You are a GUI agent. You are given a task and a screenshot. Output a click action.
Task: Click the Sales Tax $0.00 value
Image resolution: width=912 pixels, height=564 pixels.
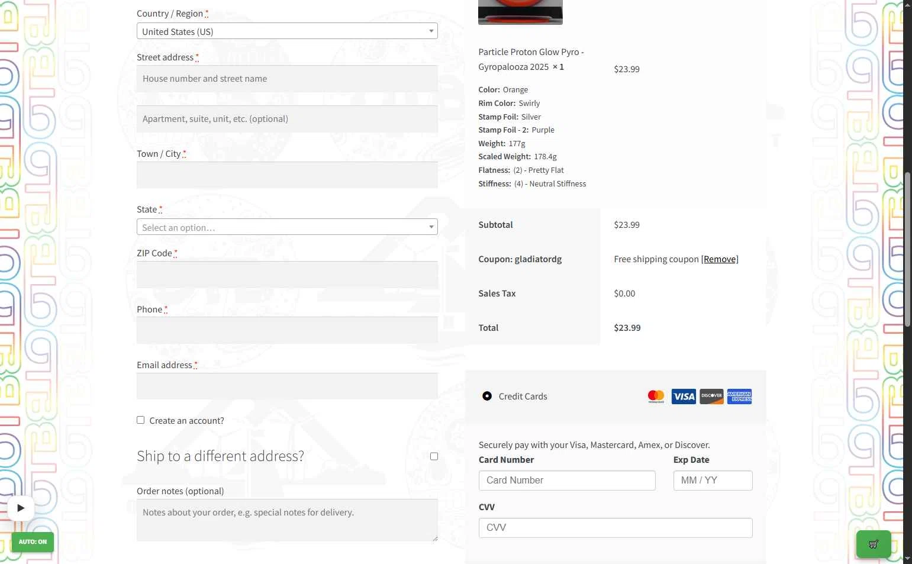pyautogui.click(x=624, y=294)
